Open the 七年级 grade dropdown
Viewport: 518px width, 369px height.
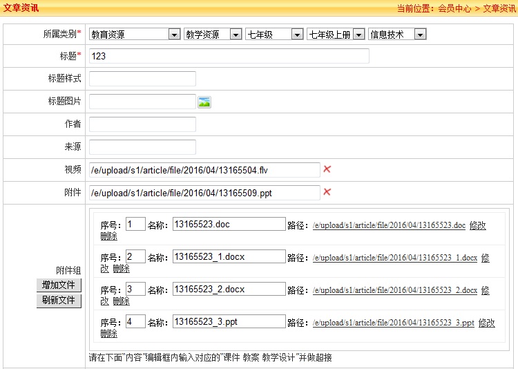pyautogui.click(x=274, y=35)
